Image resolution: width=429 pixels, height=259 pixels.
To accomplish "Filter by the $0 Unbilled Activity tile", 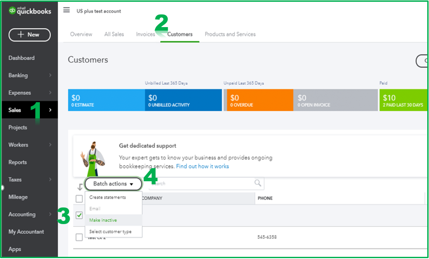I will 183,100.
